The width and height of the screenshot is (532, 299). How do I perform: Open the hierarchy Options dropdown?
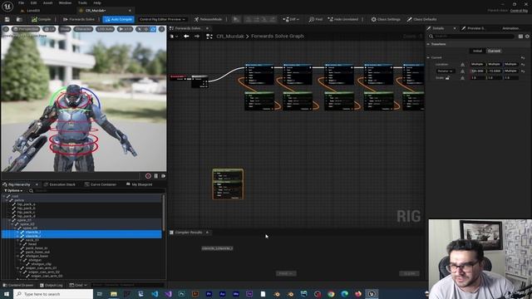[13, 190]
